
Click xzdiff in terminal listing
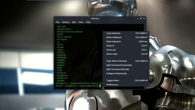pos(61,52)
